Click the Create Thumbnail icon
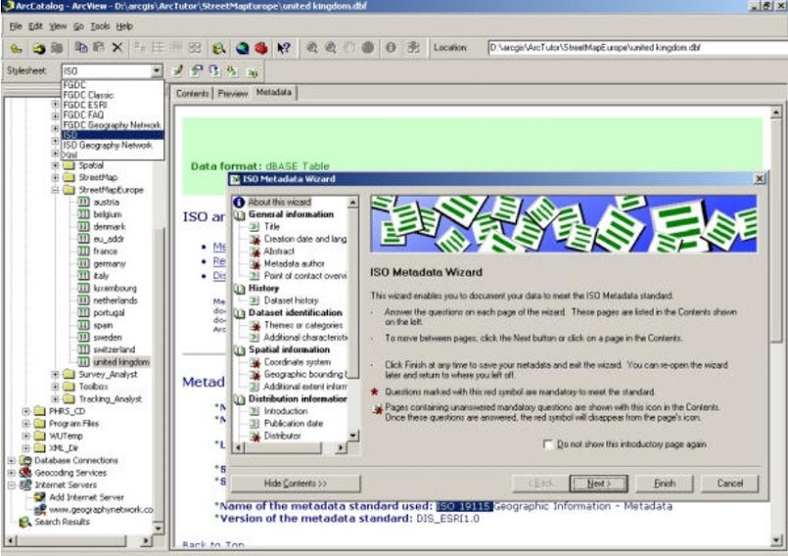Image resolution: width=788 pixels, height=556 pixels. (413, 48)
